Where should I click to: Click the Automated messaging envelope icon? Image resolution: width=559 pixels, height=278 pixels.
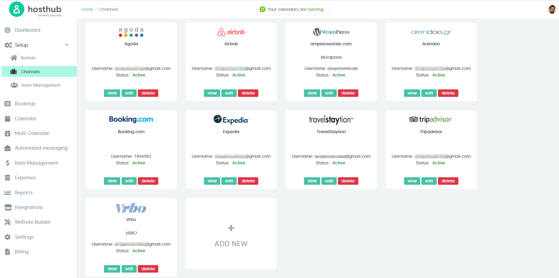pyautogui.click(x=8, y=148)
